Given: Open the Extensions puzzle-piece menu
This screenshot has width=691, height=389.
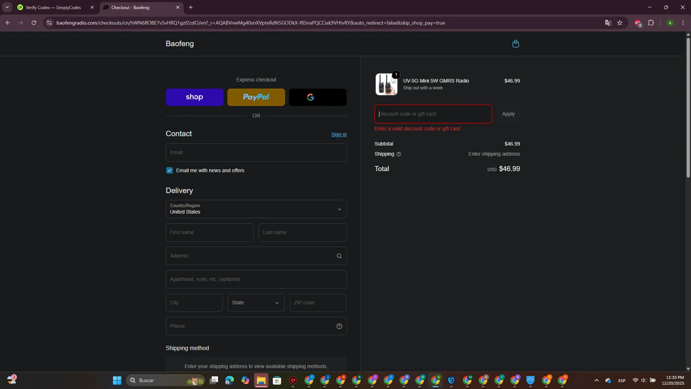Looking at the screenshot, I should 651,23.
